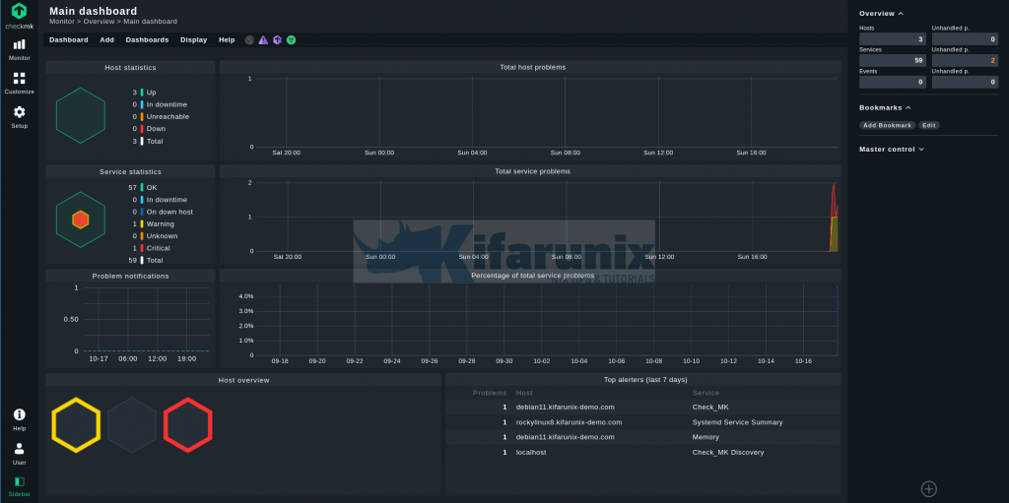Click the Critical row in Service statistics

pos(159,248)
